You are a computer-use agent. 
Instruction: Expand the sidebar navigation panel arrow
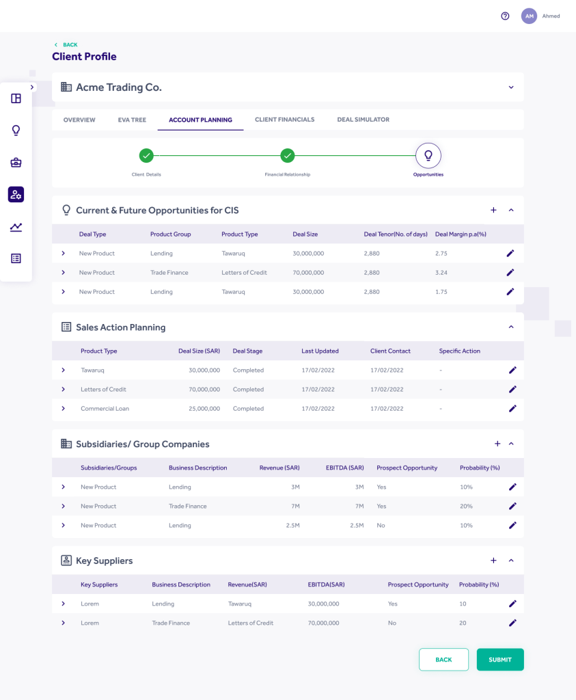pyautogui.click(x=31, y=87)
